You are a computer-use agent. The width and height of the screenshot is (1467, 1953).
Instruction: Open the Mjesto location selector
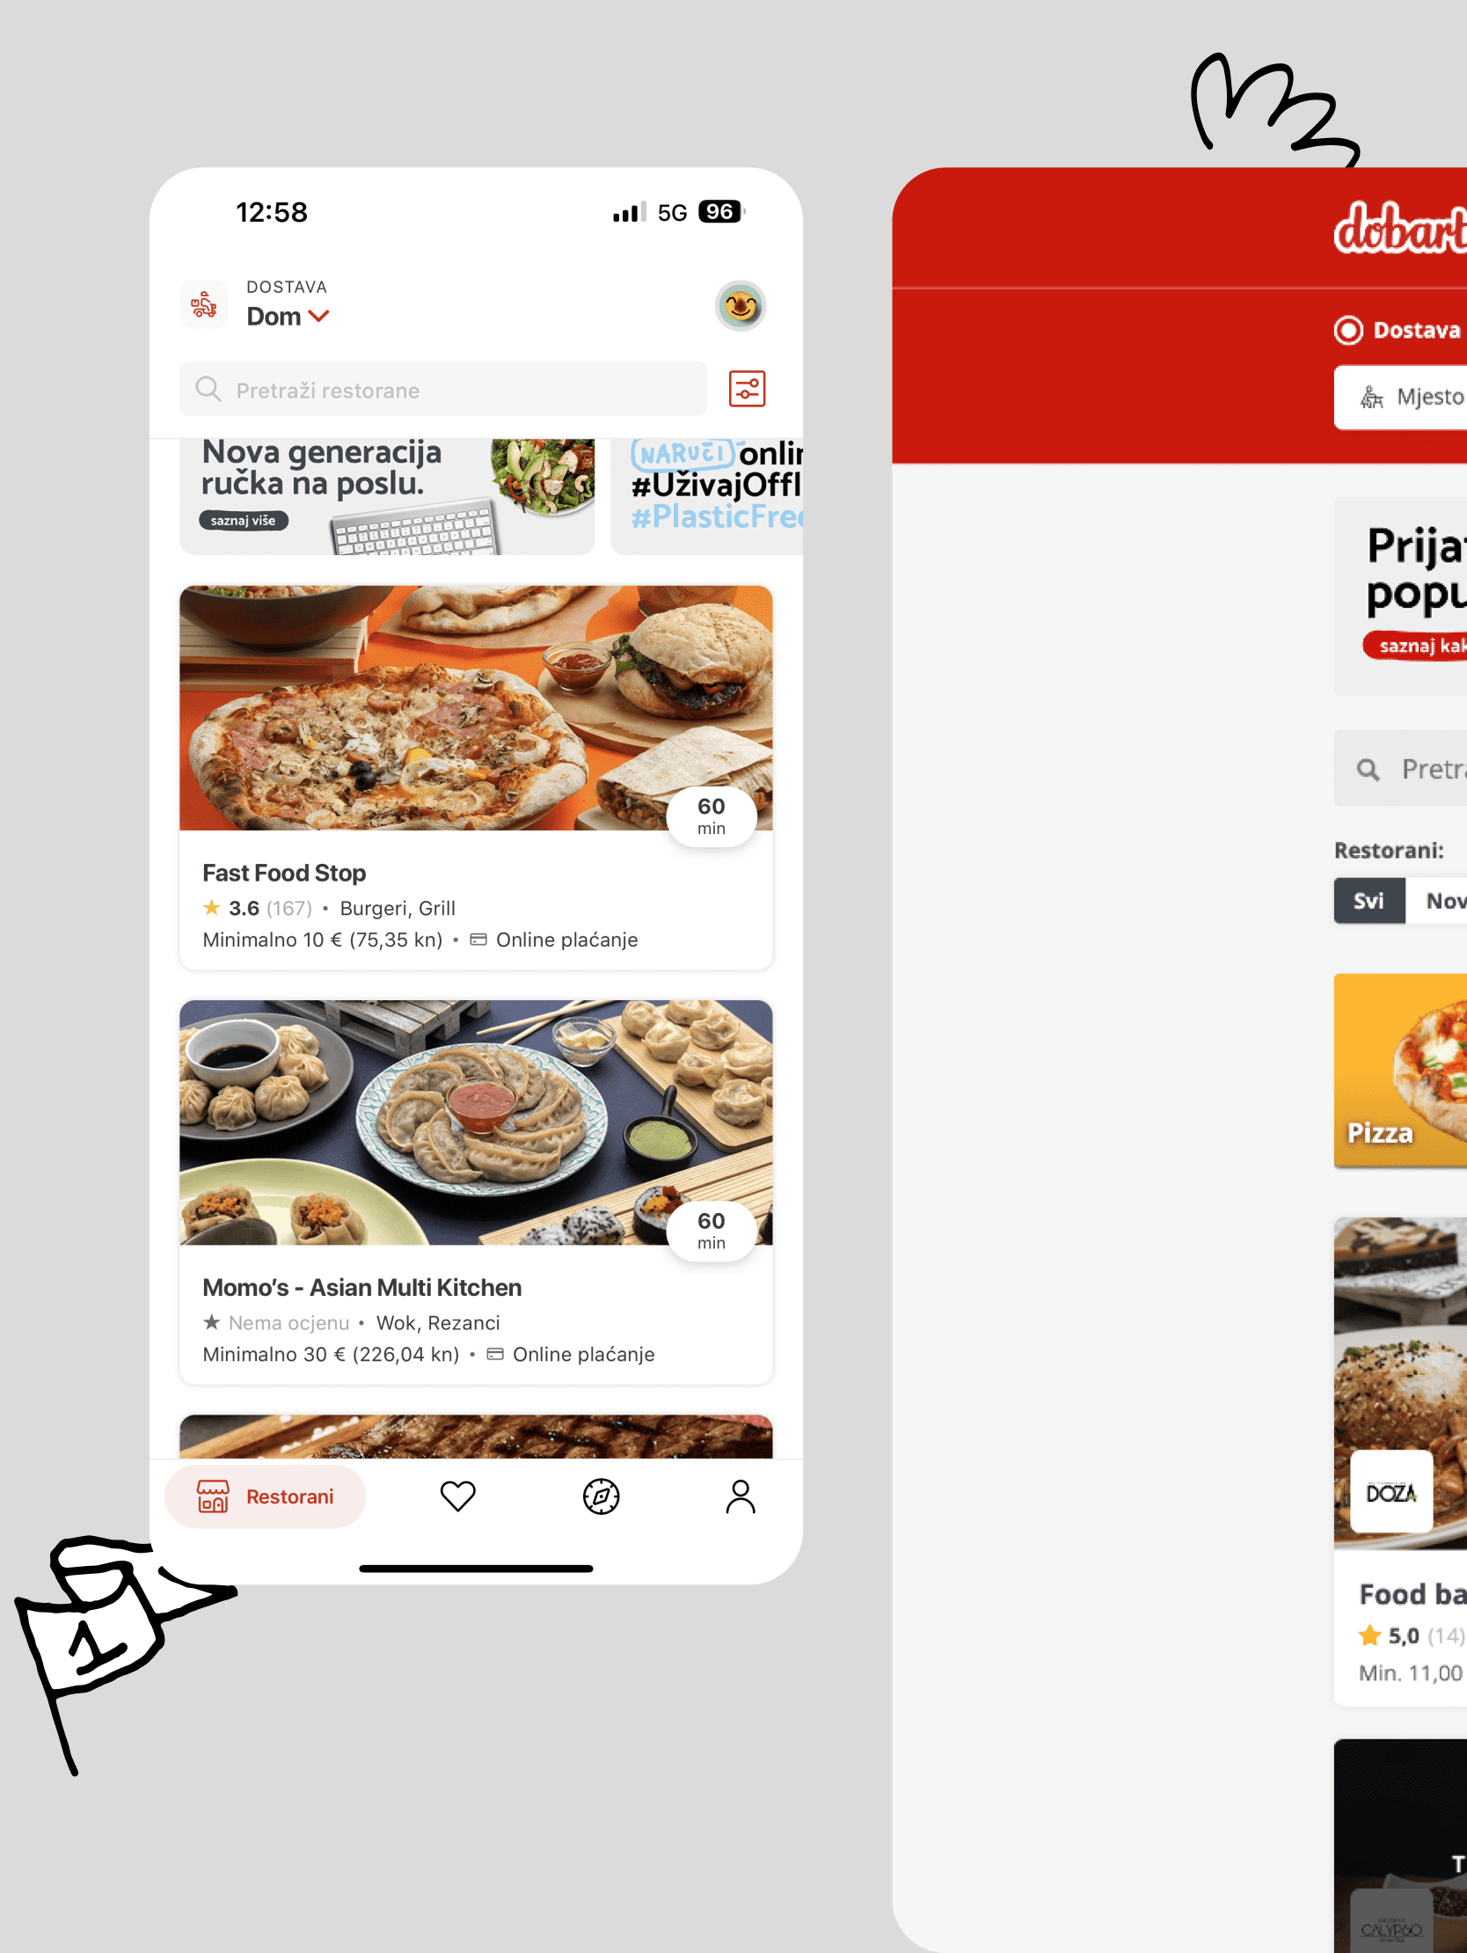point(1400,398)
